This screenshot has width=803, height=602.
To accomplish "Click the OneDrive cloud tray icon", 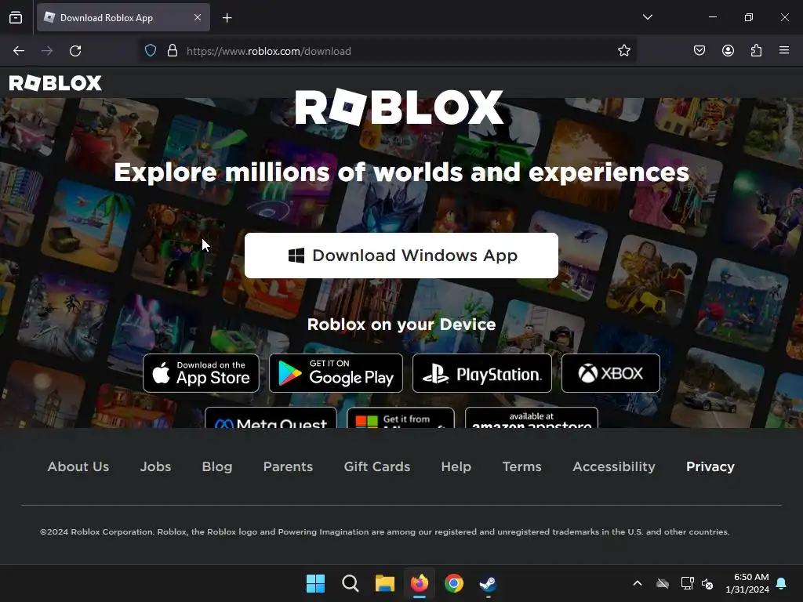I will click(x=663, y=583).
